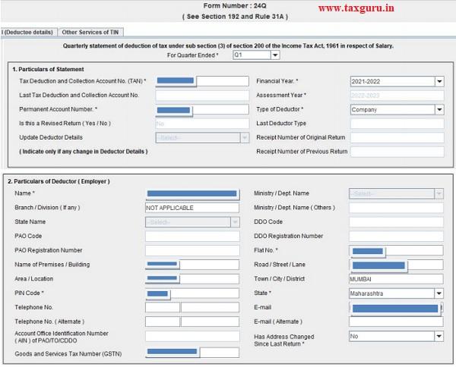Open the For Quarter Ended dropdown
This screenshot has width=456, height=367.
(x=275, y=55)
